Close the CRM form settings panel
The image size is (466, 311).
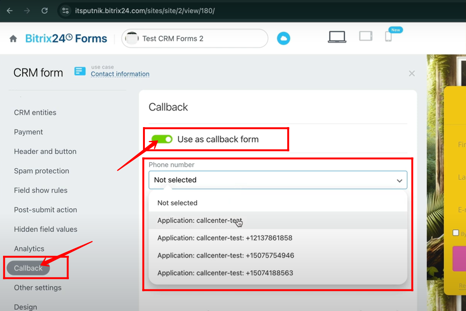tap(412, 73)
